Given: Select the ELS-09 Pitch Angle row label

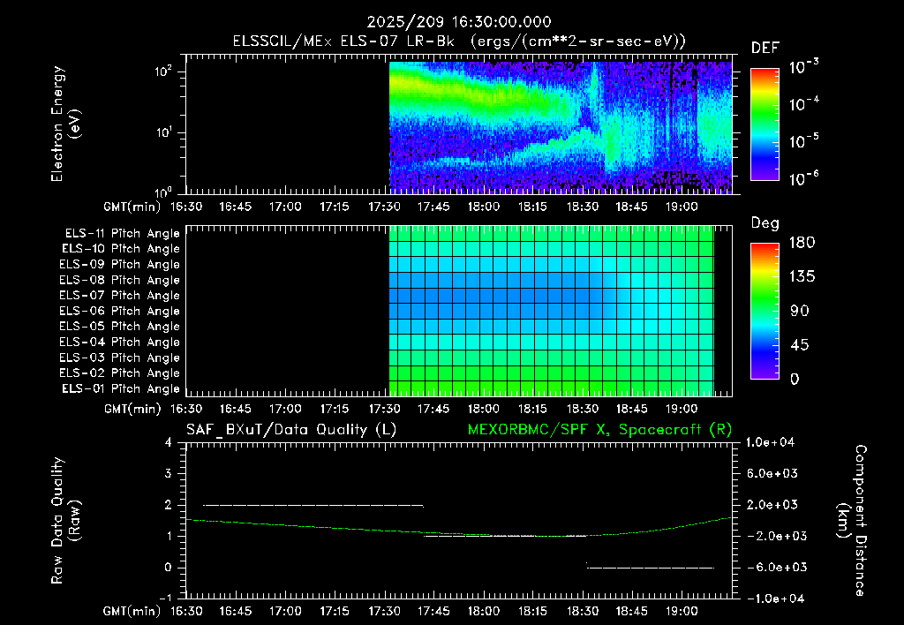Looking at the screenshot, I should coord(119,265).
